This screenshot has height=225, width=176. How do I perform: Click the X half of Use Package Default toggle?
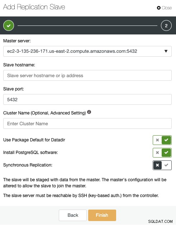click(x=157, y=140)
